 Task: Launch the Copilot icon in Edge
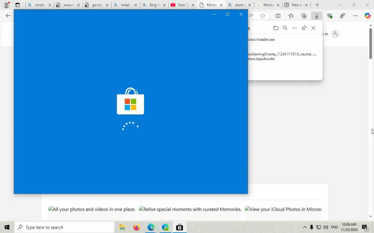[368, 16]
